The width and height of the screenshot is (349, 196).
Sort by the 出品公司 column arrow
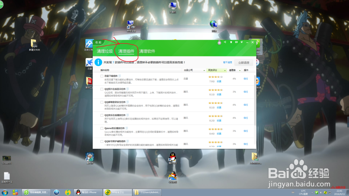204,70
